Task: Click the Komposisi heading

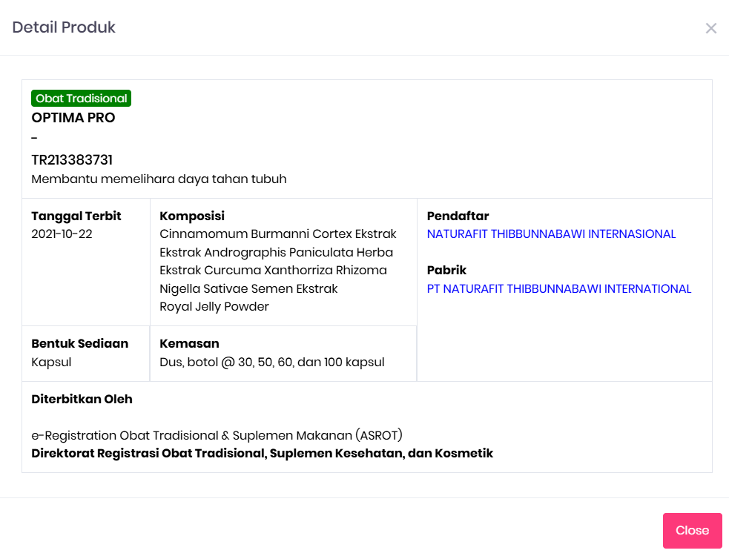Action: tap(192, 216)
